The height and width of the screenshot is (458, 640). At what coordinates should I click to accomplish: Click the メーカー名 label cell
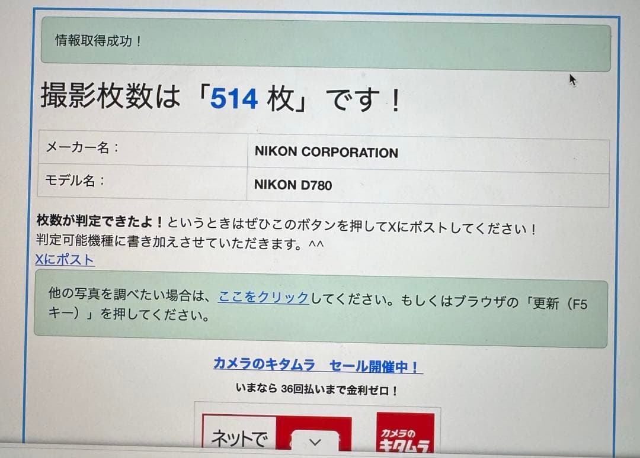point(89,148)
